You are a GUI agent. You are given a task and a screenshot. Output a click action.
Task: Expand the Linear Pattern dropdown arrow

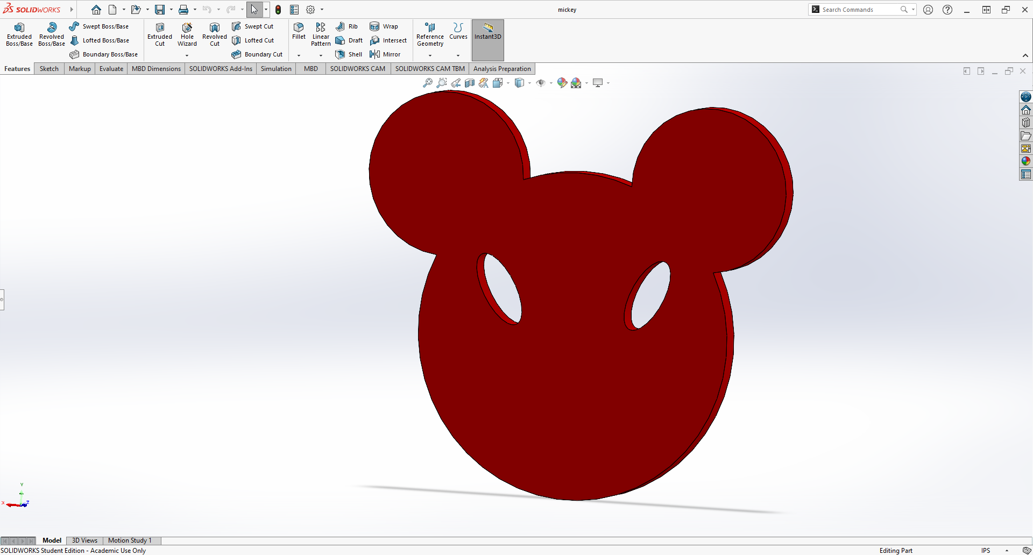point(321,55)
